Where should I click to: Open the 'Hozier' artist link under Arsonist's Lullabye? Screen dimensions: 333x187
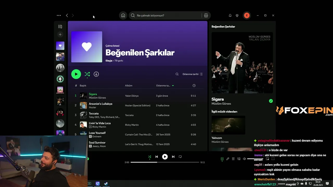tap(92, 108)
